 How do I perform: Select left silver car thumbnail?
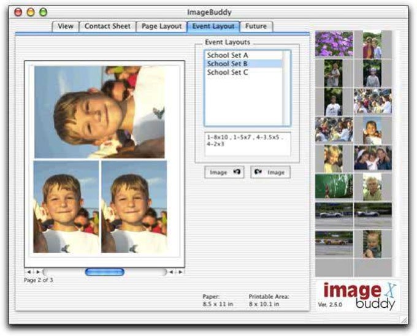pyautogui.click(x=334, y=214)
